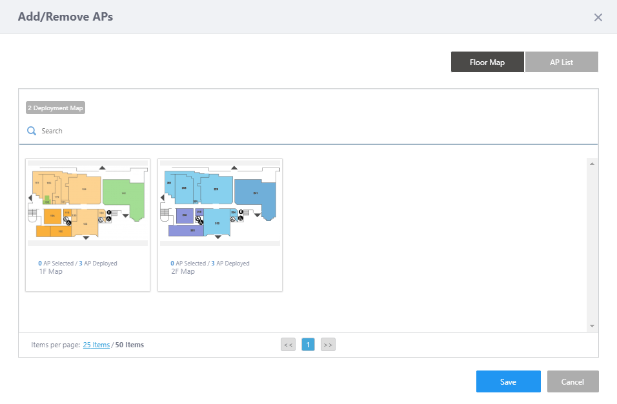Click the bottom entrance arrow on 2F map
617x404 pixels.
point(218,237)
